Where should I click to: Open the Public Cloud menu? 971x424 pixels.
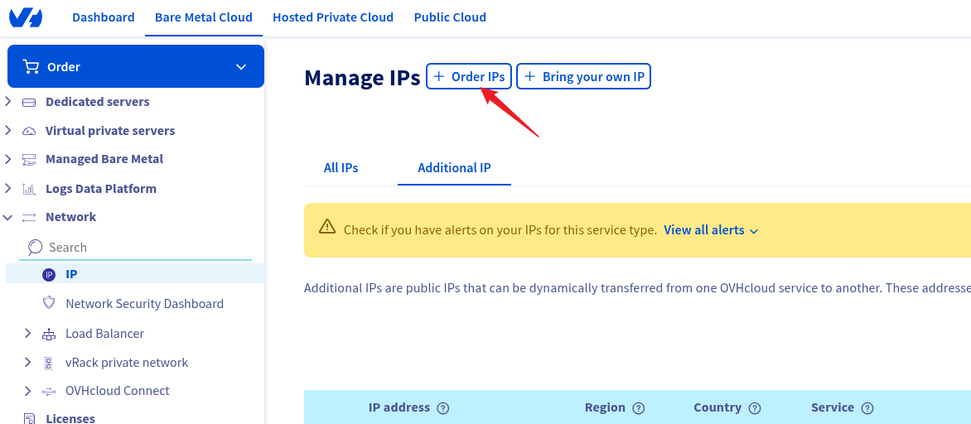[x=450, y=17]
